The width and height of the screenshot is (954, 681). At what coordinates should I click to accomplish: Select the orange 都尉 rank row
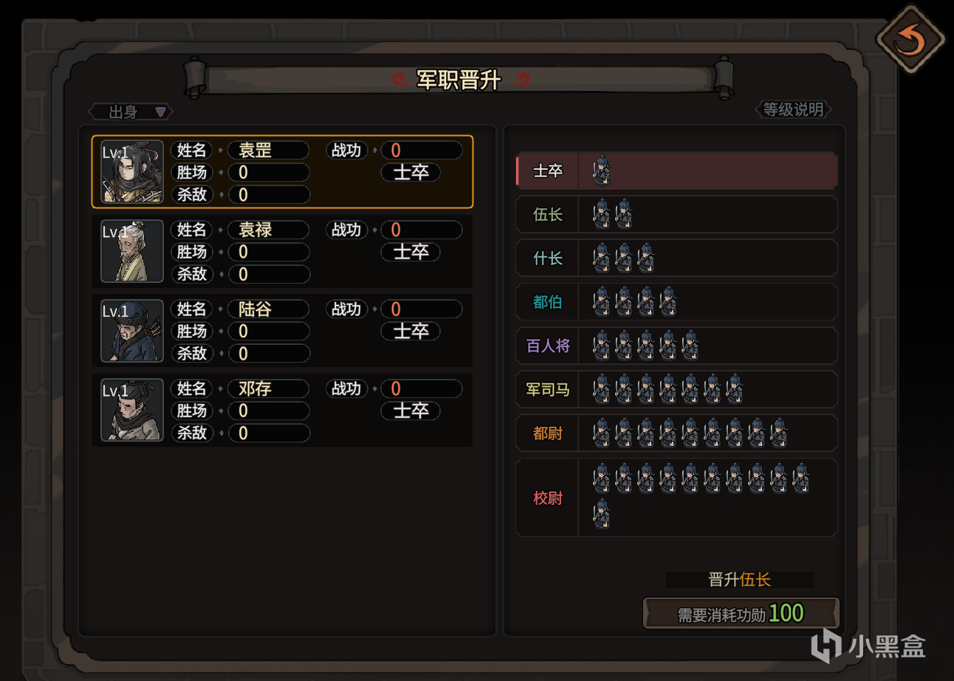tap(677, 433)
